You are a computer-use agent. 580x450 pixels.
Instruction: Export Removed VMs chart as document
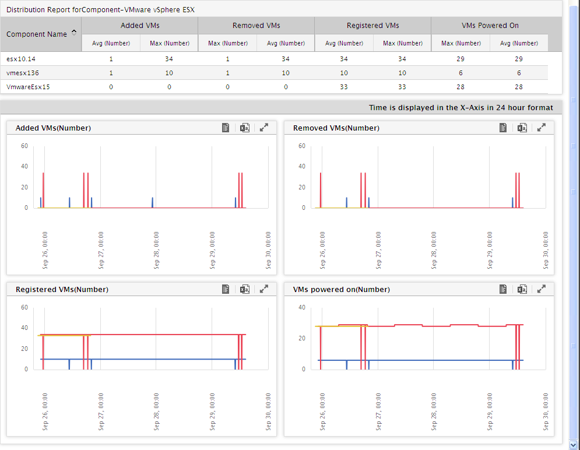coord(503,128)
